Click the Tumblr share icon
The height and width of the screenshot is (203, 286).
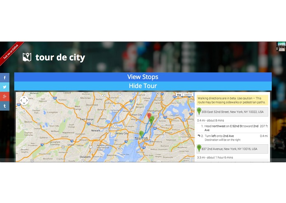point(5,106)
